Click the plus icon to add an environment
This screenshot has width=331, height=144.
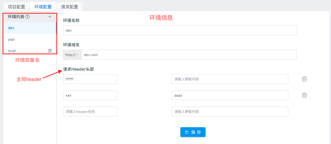tap(50, 17)
